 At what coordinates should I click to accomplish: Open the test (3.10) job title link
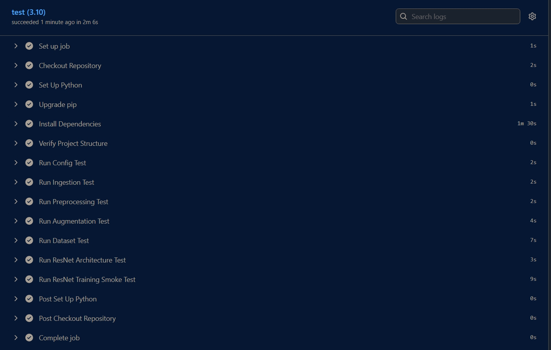pos(28,12)
